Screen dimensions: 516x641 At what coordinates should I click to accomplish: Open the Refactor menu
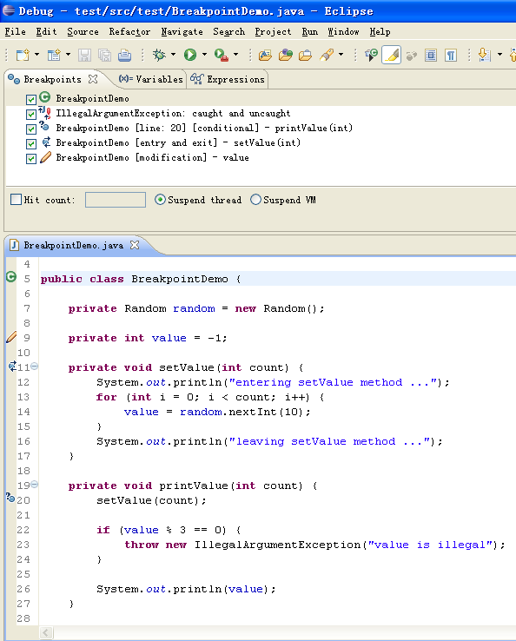(x=129, y=32)
